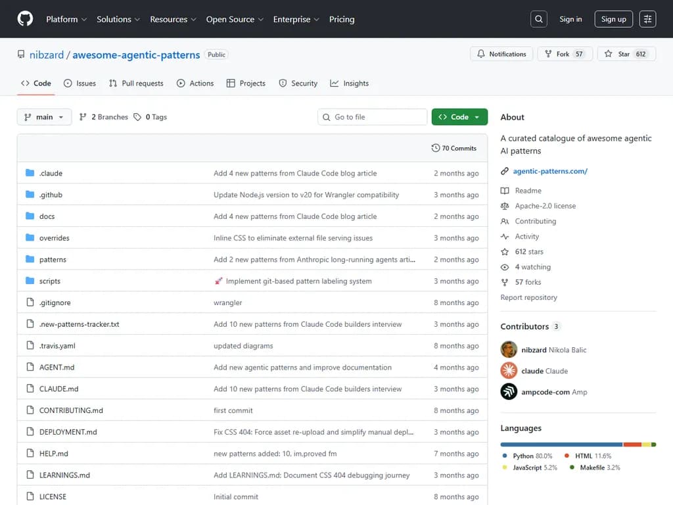Expand the green Code dropdown
673x505 pixels.
point(459,117)
